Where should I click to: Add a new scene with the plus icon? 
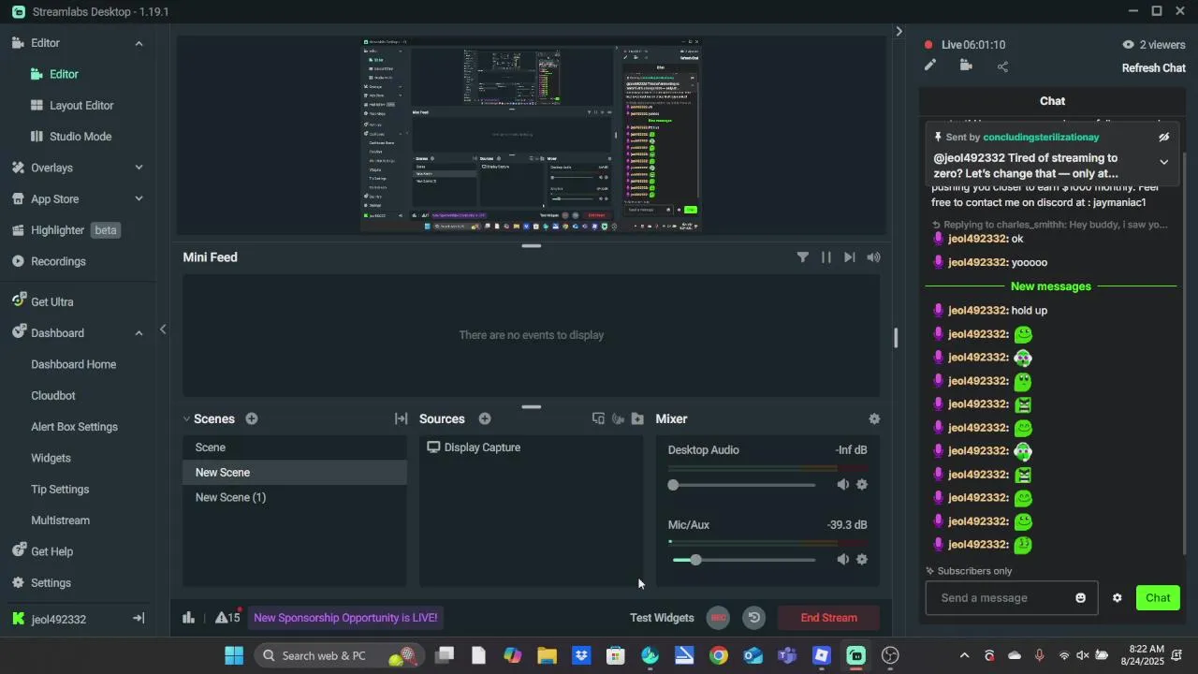pyautogui.click(x=251, y=419)
